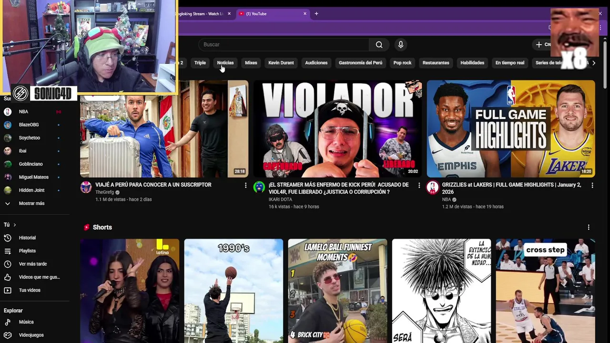Image resolution: width=610 pixels, height=343 pixels.
Task: Filter by En tiempo real chip
Action: [x=510, y=63]
